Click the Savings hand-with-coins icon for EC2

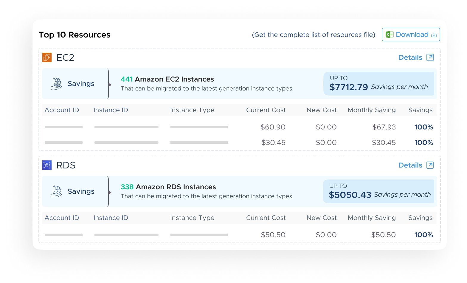point(57,83)
